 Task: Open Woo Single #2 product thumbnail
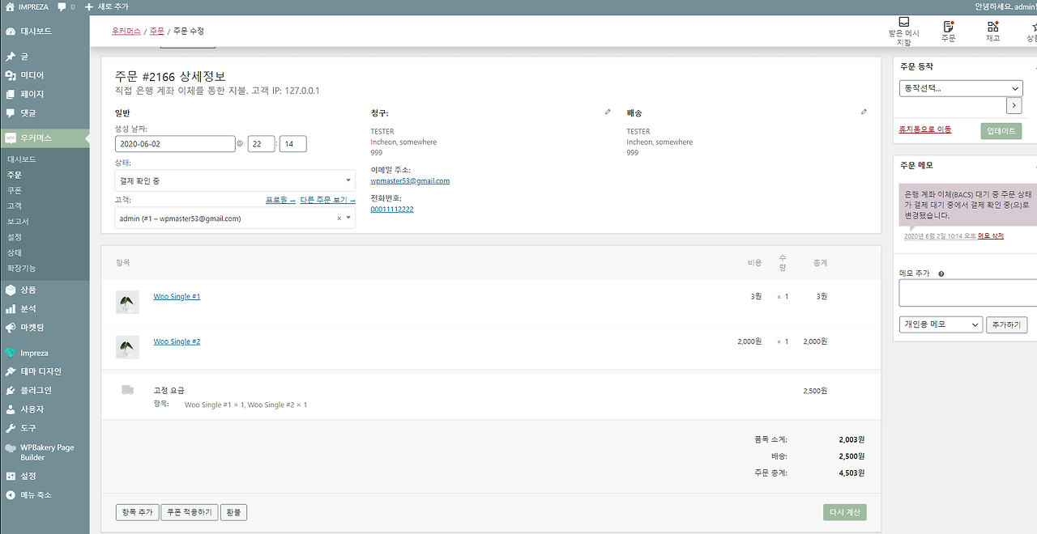tap(127, 347)
